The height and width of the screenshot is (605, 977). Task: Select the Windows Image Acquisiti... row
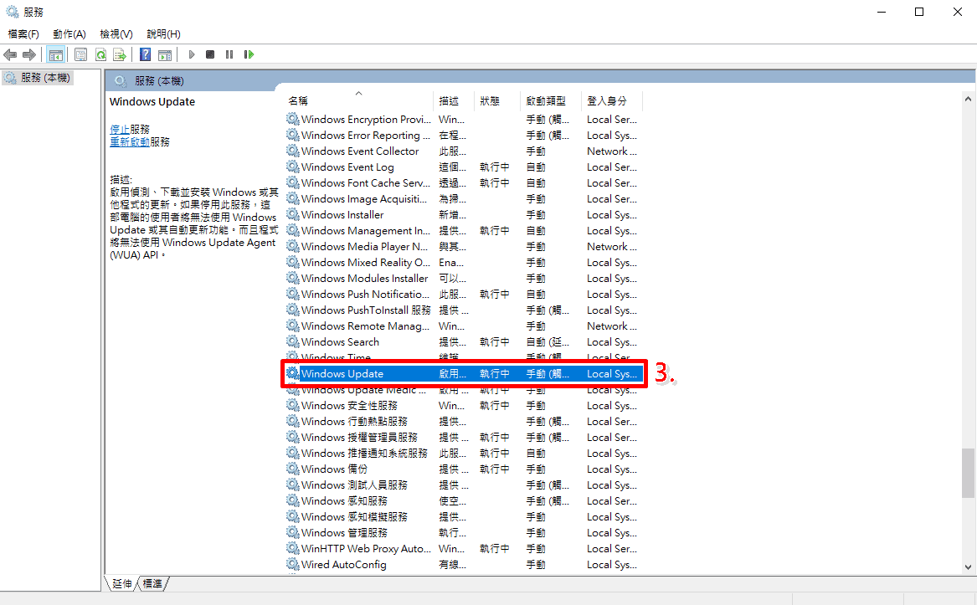point(464,199)
